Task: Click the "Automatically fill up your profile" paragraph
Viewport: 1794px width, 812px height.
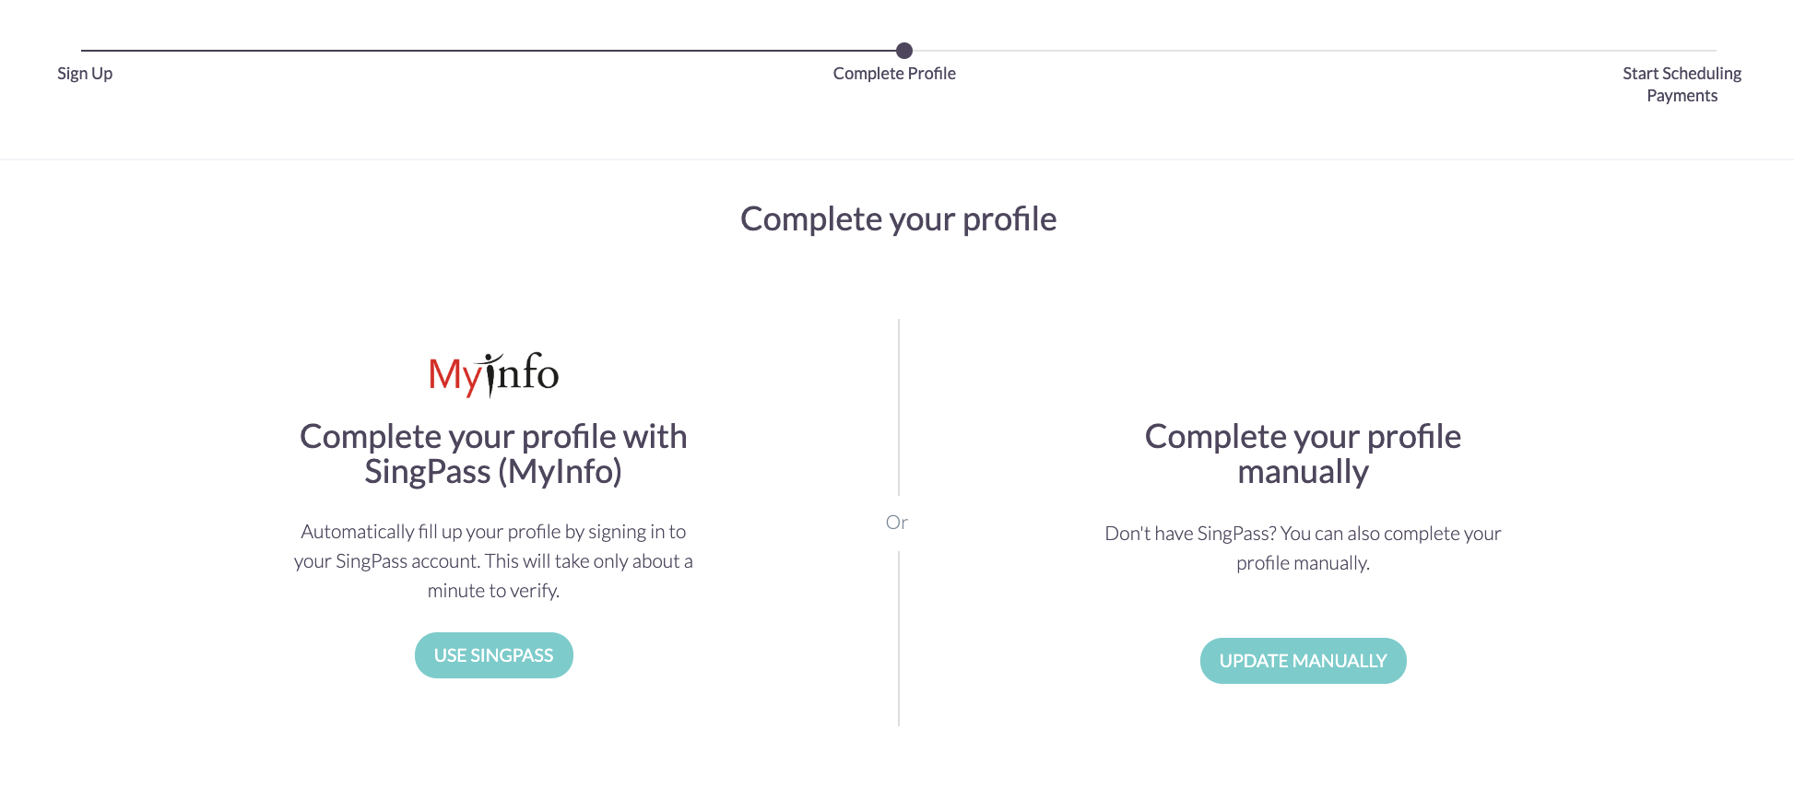Action: [493, 560]
